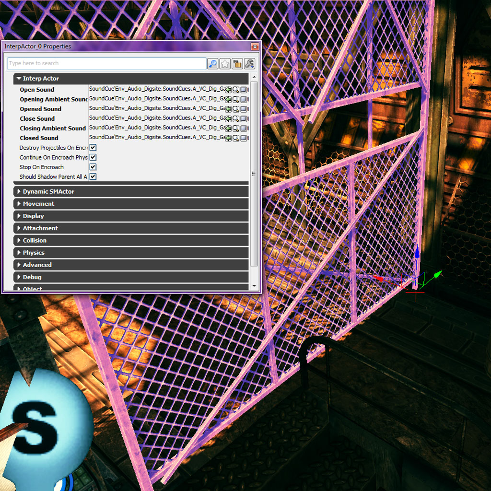Expand the Dynamic SMActor category
This screenshot has height=491, width=491.
[19, 191]
